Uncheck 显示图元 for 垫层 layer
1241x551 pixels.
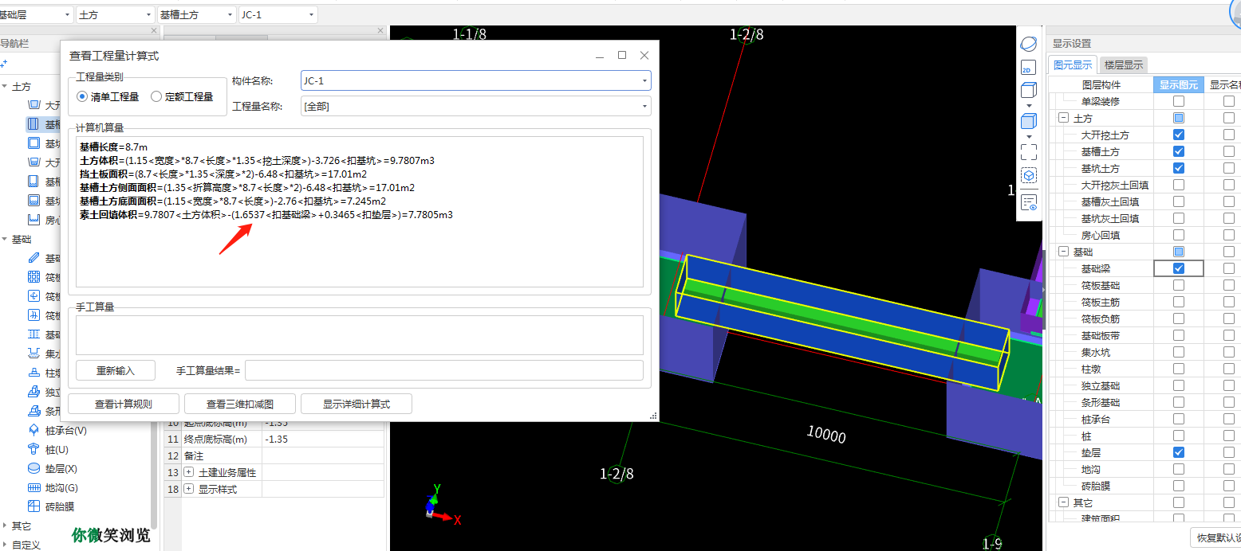(1178, 452)
